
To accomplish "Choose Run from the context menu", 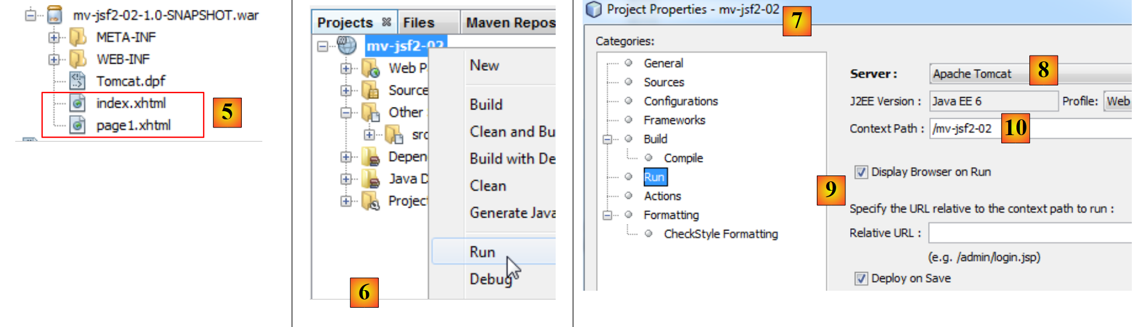I will pyautogui.click(x=482, y=252).
